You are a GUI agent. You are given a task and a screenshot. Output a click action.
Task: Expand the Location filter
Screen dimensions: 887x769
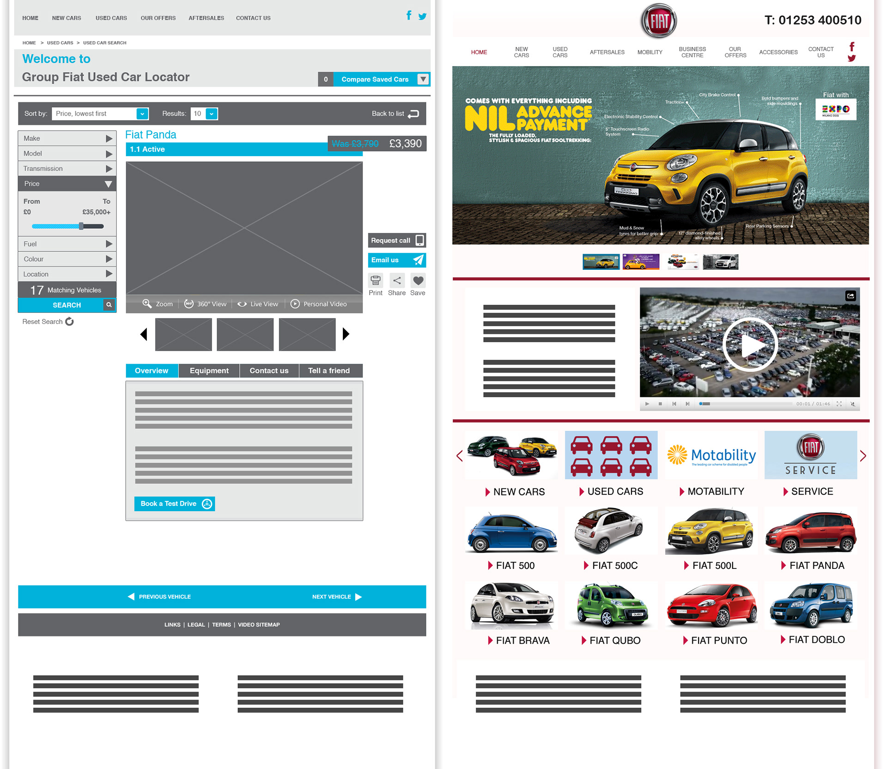67,274
